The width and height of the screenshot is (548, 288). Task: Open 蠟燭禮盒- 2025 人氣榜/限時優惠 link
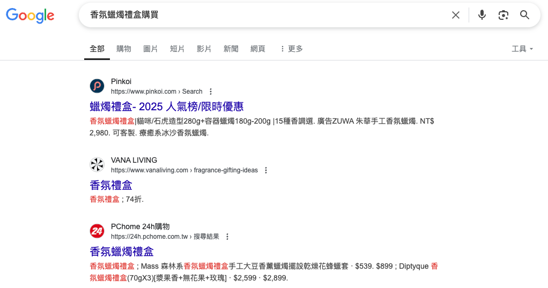(167, 107)
